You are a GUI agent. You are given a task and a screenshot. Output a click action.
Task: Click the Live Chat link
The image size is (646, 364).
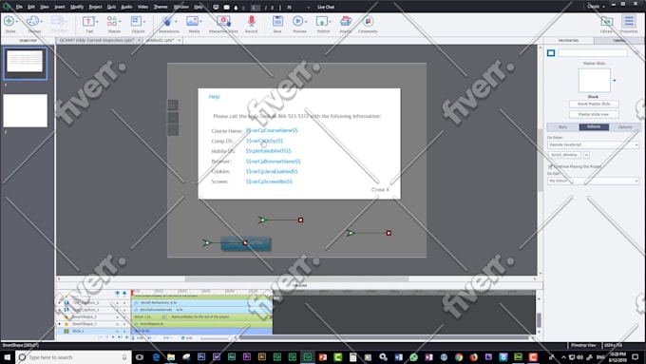click(326, 7)
